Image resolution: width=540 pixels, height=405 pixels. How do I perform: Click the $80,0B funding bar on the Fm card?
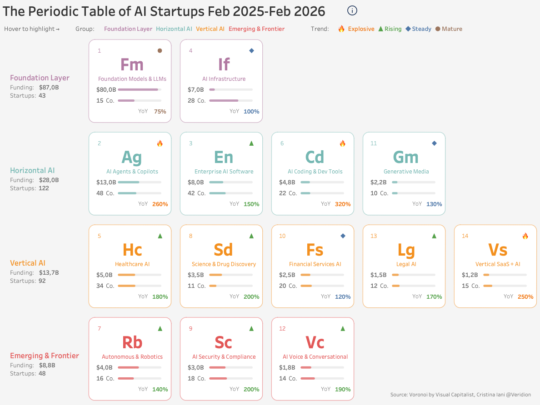tap(138, 89)
